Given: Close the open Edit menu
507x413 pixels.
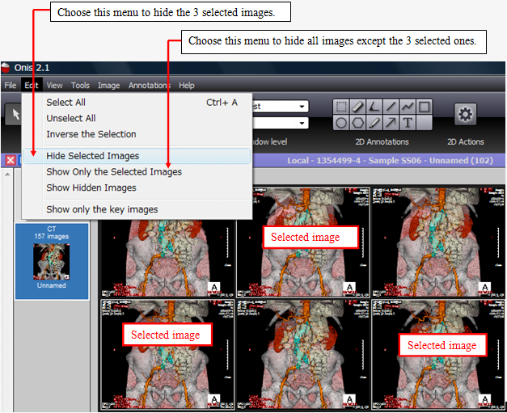Looking at the screenshot, I should 32,86.
